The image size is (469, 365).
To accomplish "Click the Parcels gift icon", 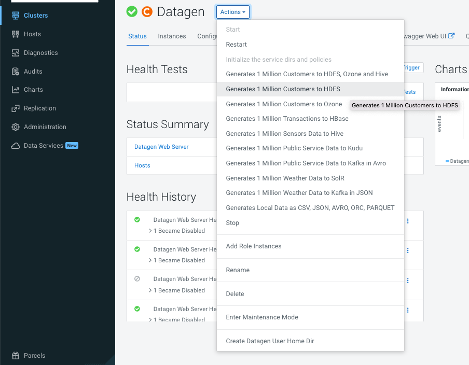I will (x=16, y=356).
